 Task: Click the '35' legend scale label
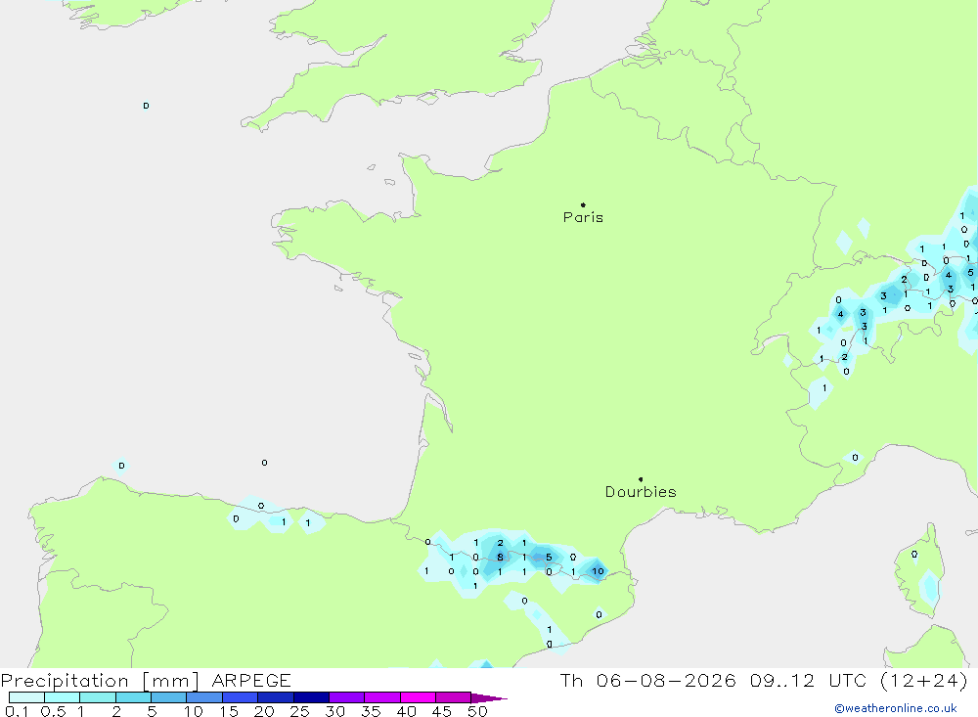tap(371, 711)
